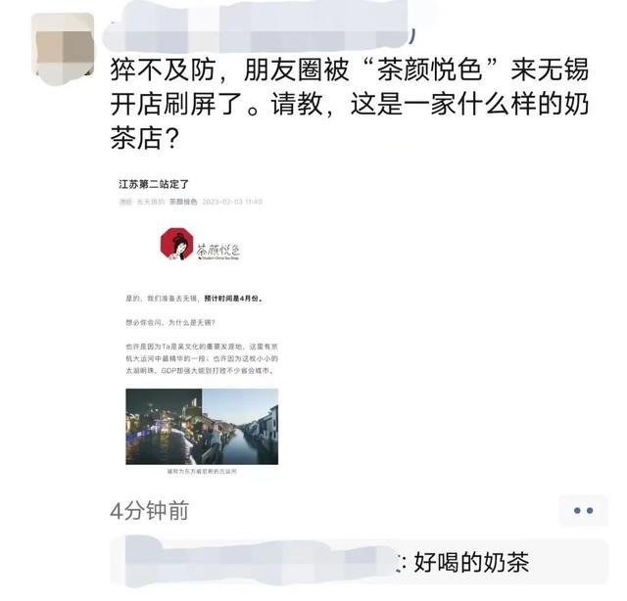Click the line 想必你会问，为什么是无锡?
This screenshot has height=601, width=627.
pyautogui.click(x=170, y=322)
